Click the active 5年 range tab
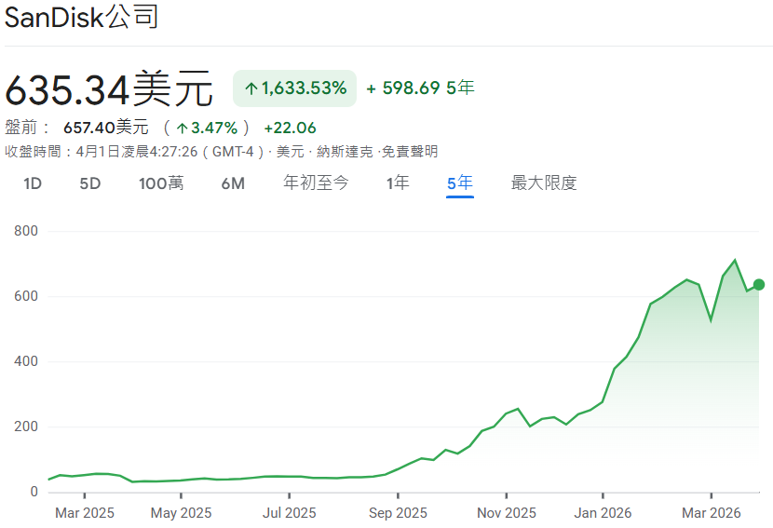 pos(460,183)
